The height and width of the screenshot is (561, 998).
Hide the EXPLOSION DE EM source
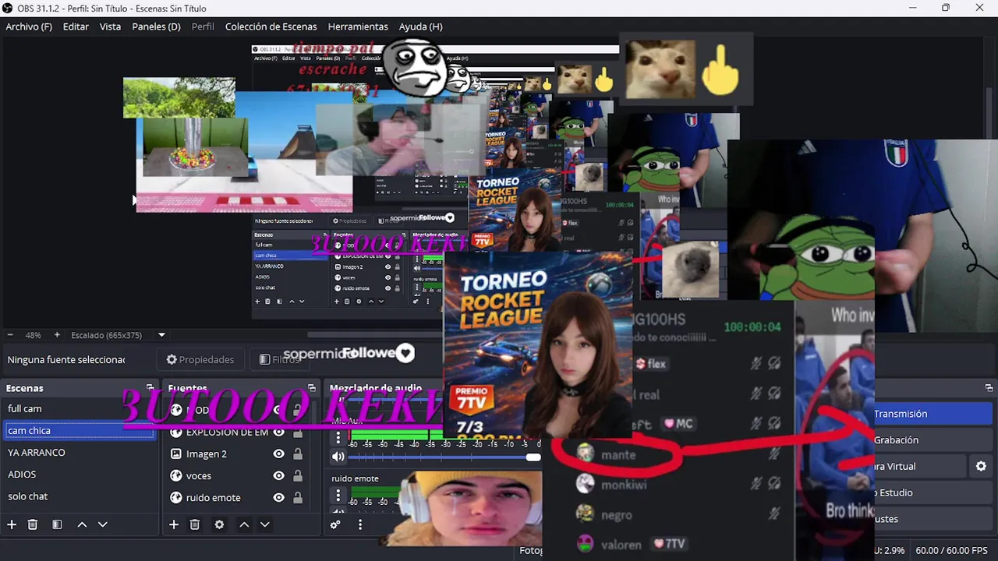coord(278,432)
